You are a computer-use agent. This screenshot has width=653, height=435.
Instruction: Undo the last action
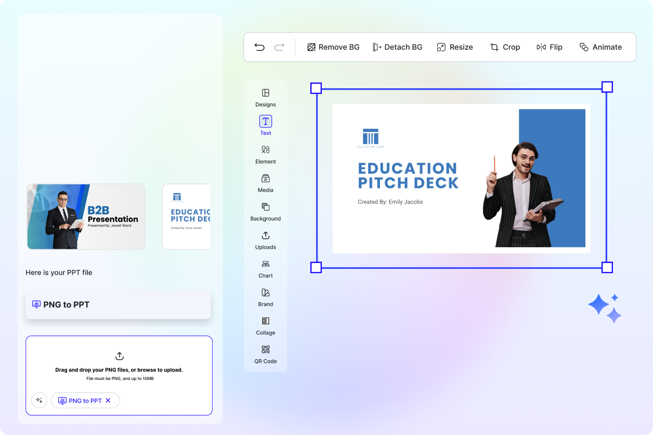259,47
